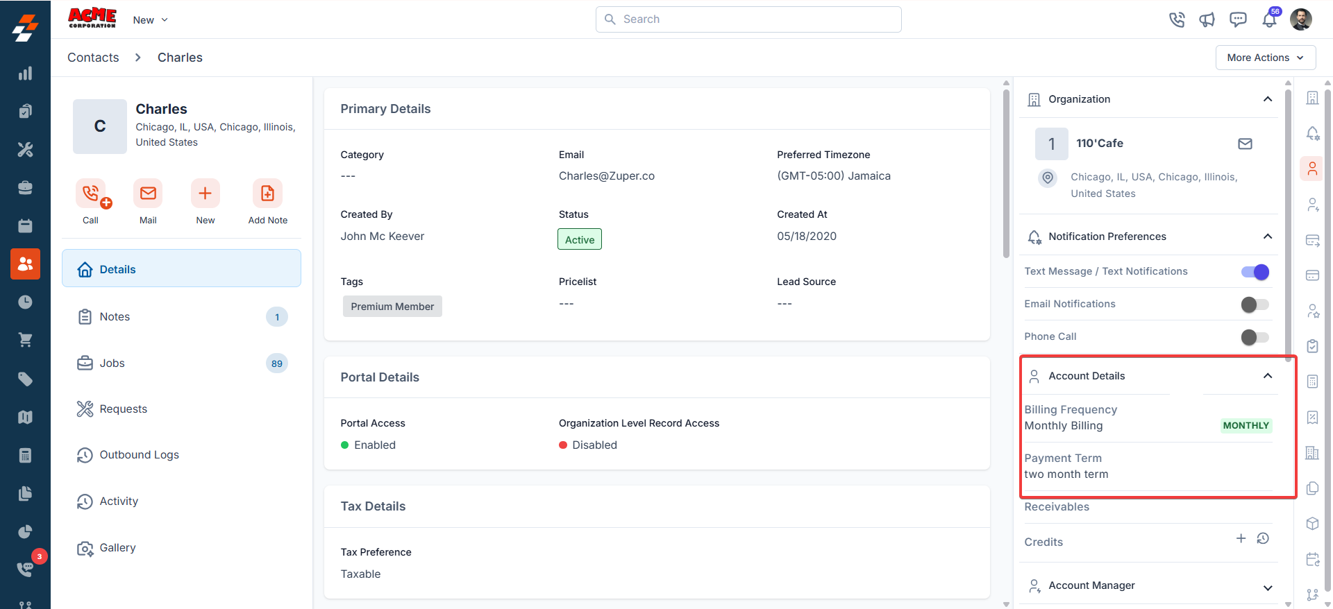The width and height of the screenshot is (1333, 609).
Task: Go back to Contacts breadcrumb
Action: coord(93,58)
